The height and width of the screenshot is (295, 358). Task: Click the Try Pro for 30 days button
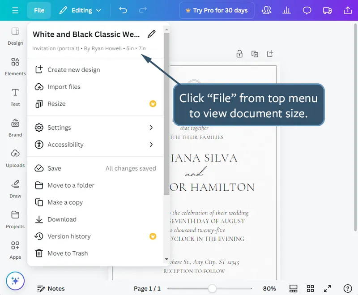217,9
